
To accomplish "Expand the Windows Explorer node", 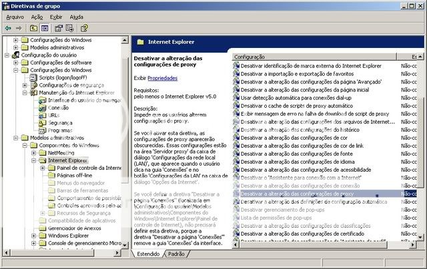I will click(x=34, y=236).
